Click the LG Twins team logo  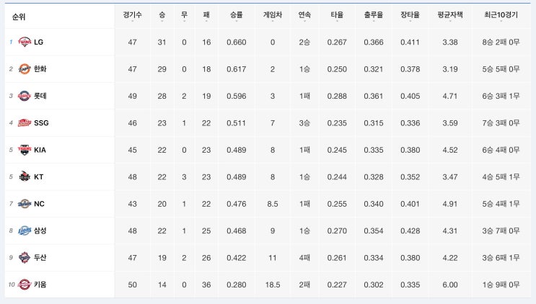point(25,42)
